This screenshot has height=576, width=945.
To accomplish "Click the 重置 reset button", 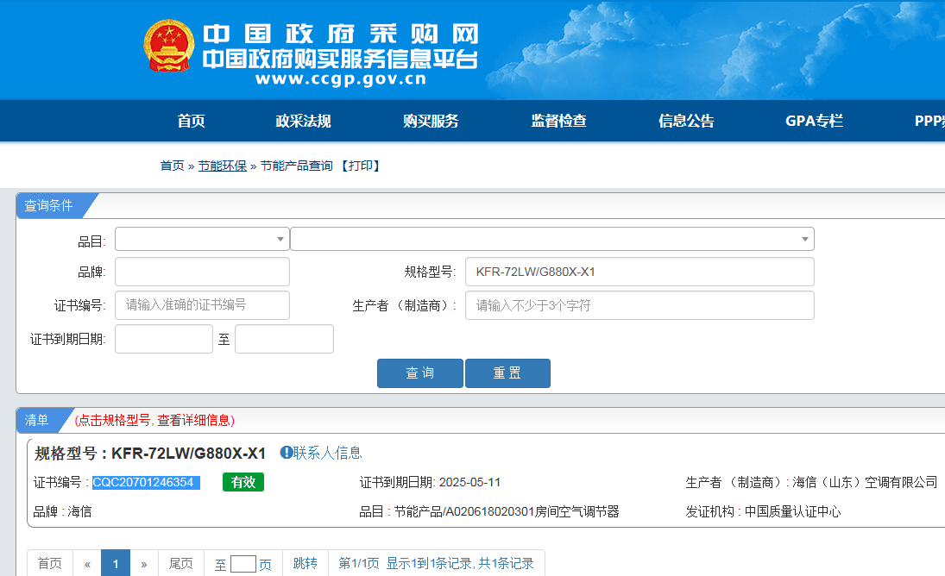I will coord(507,373).
